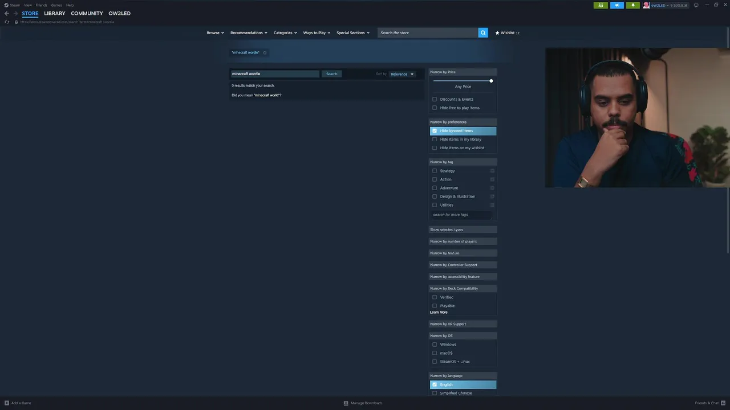This screenshot has width=730, height=410.
Task: Check the macOS filter
Action: tap(435, 353)
